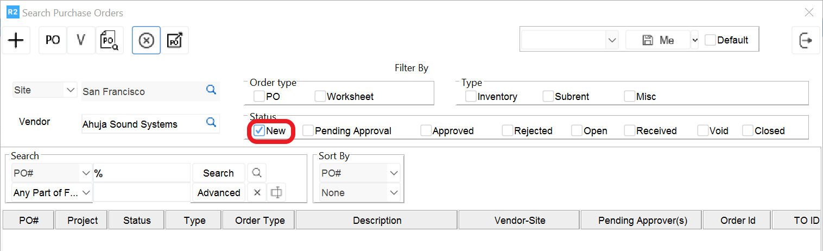
Task: Click the exit door icon at top right
Action: (806, 40)
